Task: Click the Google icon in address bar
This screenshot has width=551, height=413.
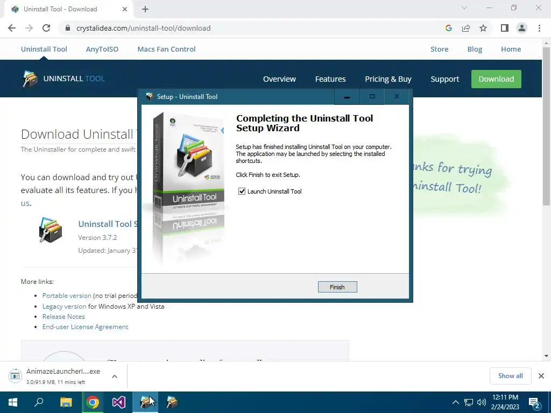Action: tap(449, 28)
